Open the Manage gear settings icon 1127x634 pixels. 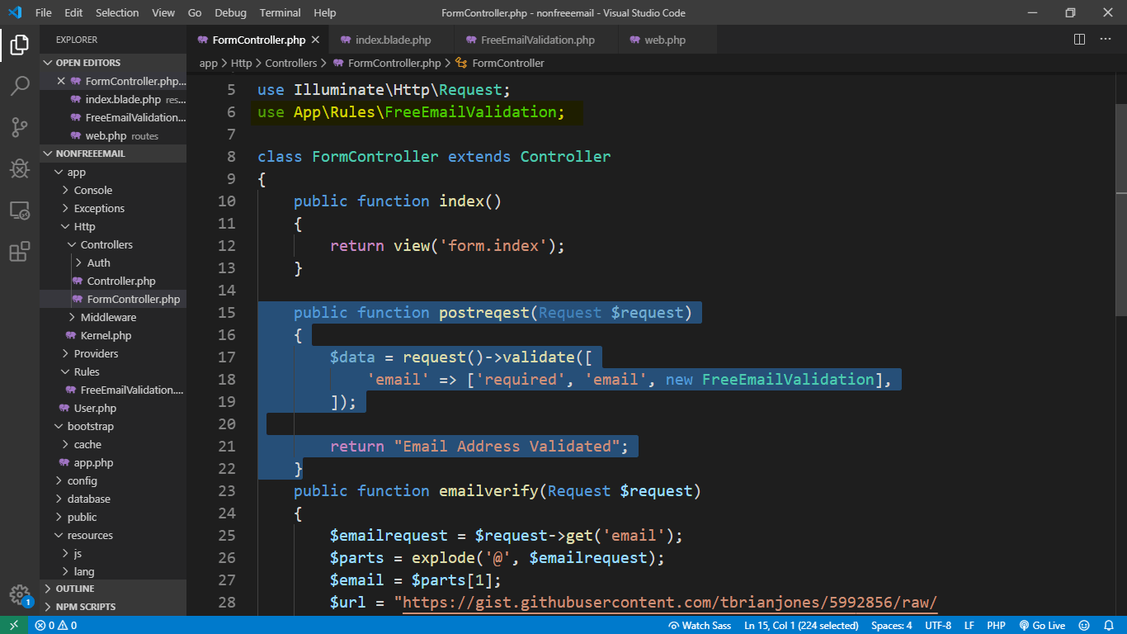20,594
